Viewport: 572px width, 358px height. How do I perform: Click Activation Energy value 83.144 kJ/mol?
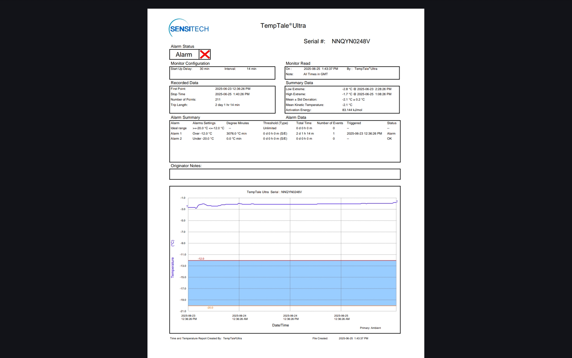pos(352,110)
